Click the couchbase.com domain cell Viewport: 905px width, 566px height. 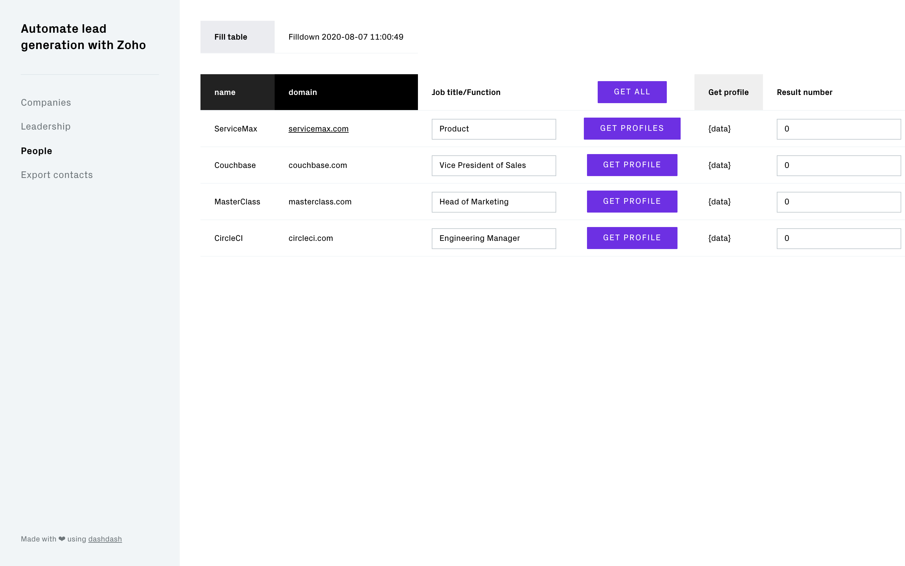pyautogui.click(x=317, y=165)
